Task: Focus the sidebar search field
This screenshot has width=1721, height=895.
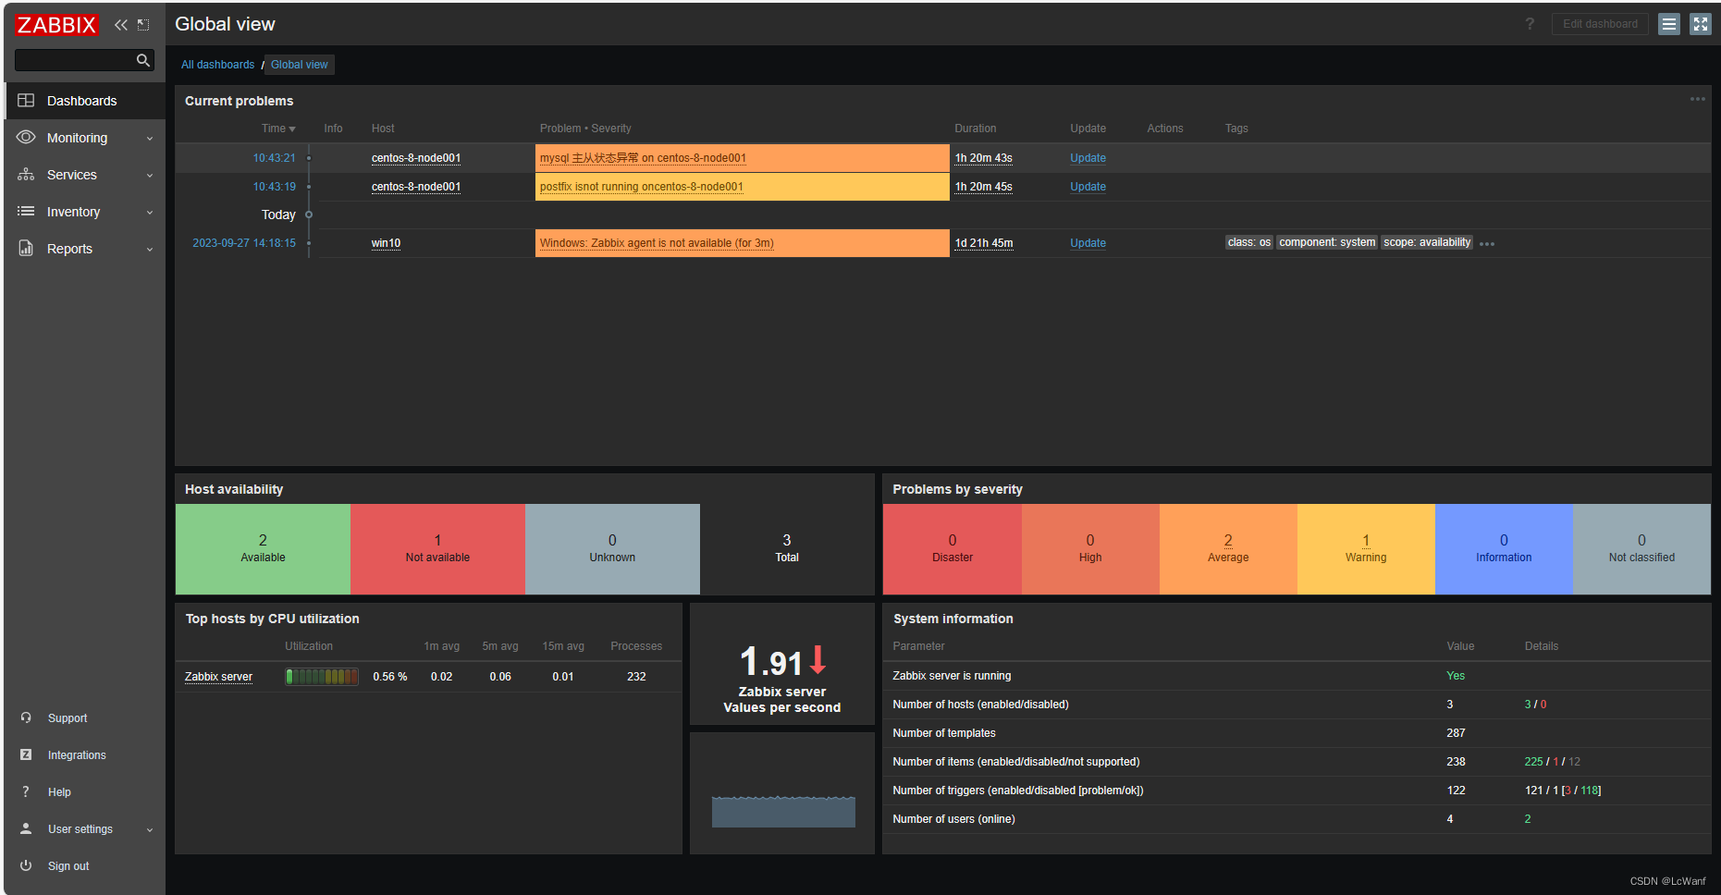Action: 74,60
